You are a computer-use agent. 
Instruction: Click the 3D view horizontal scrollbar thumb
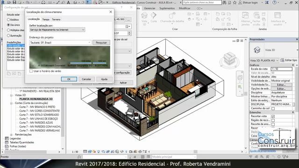click(x=196, y=152)
